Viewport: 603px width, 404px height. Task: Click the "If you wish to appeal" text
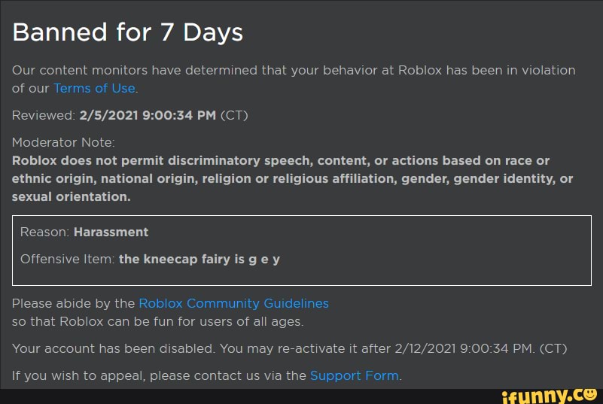(79, 375)
